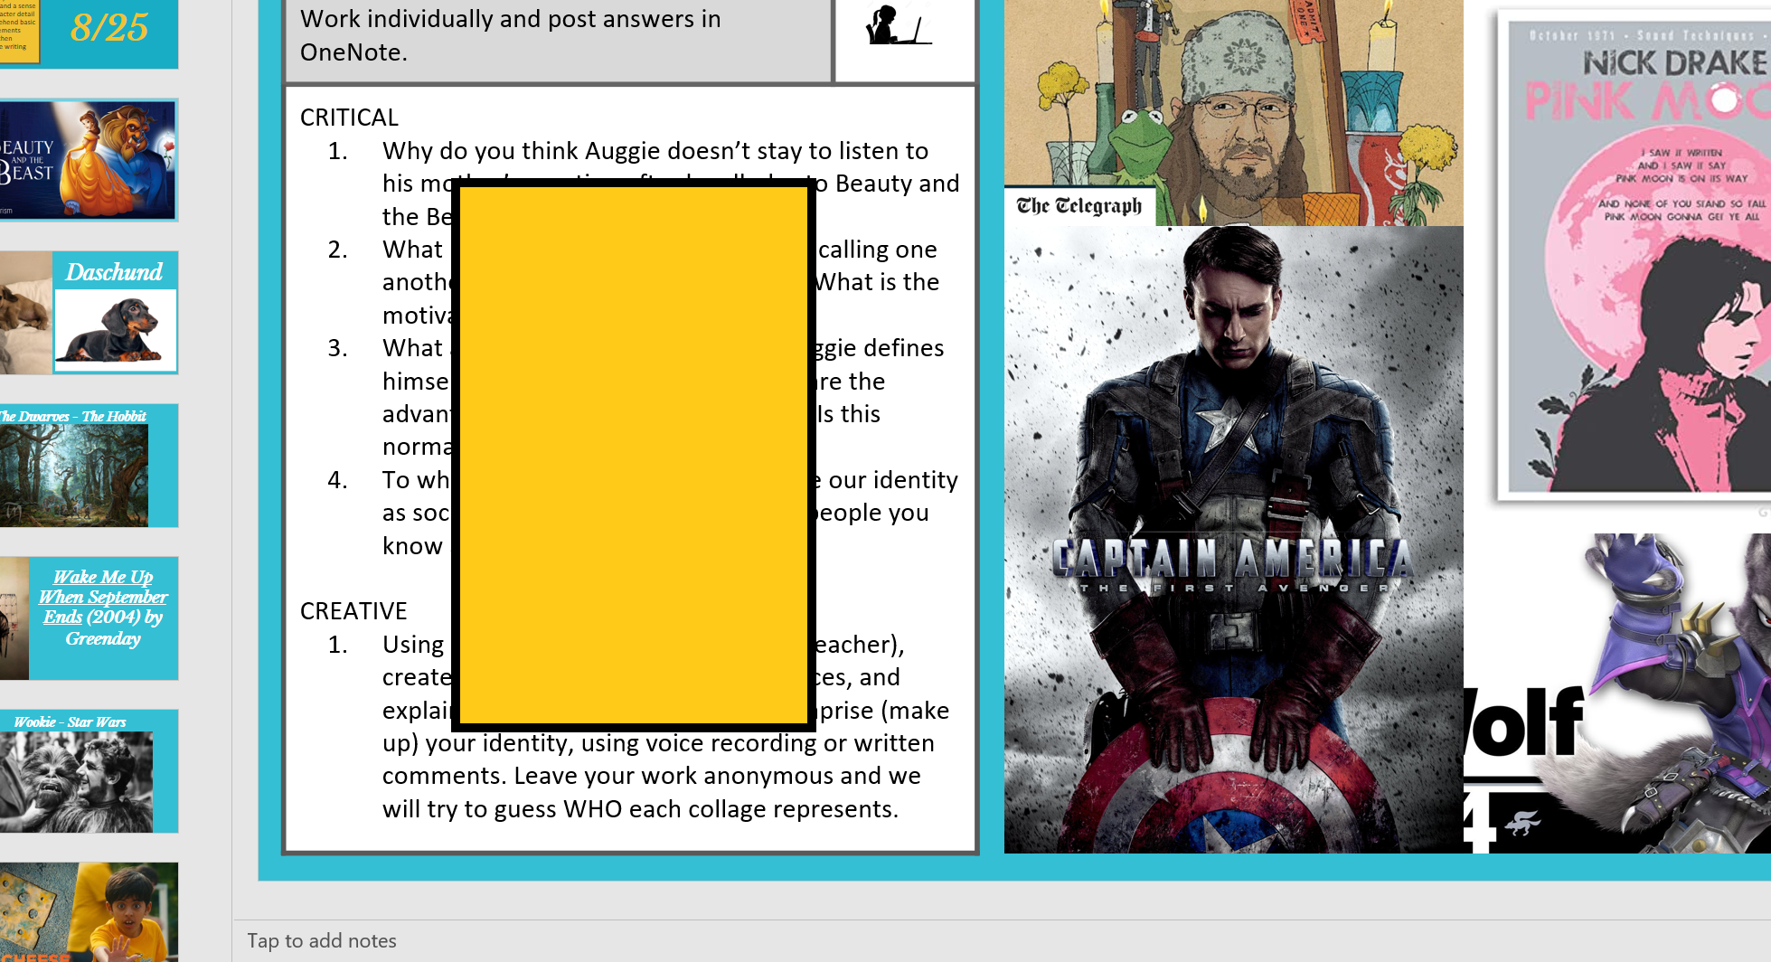Viewport: 1771px width, 962px height.
Task: Select the boy in yellow shirt slide
Action: tap(90, 913)
